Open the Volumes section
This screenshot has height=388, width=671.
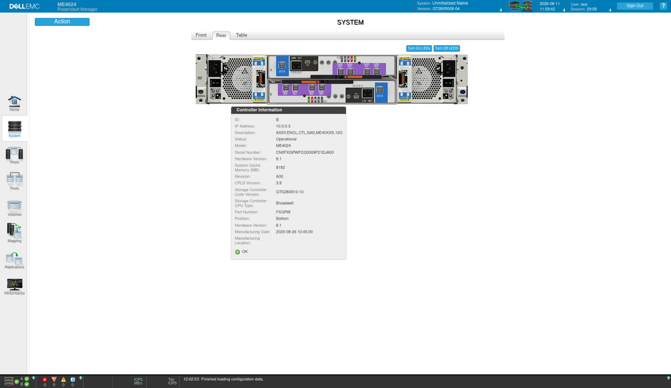click(14, 208)
